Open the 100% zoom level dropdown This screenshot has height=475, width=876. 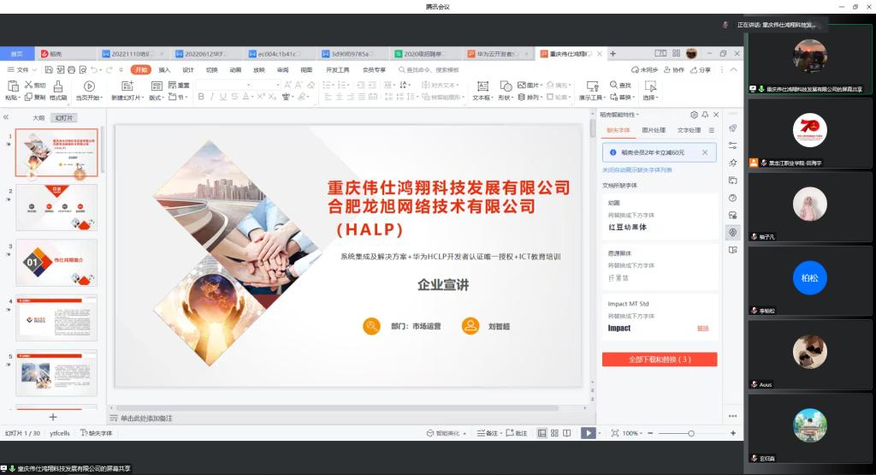(632, 433)
